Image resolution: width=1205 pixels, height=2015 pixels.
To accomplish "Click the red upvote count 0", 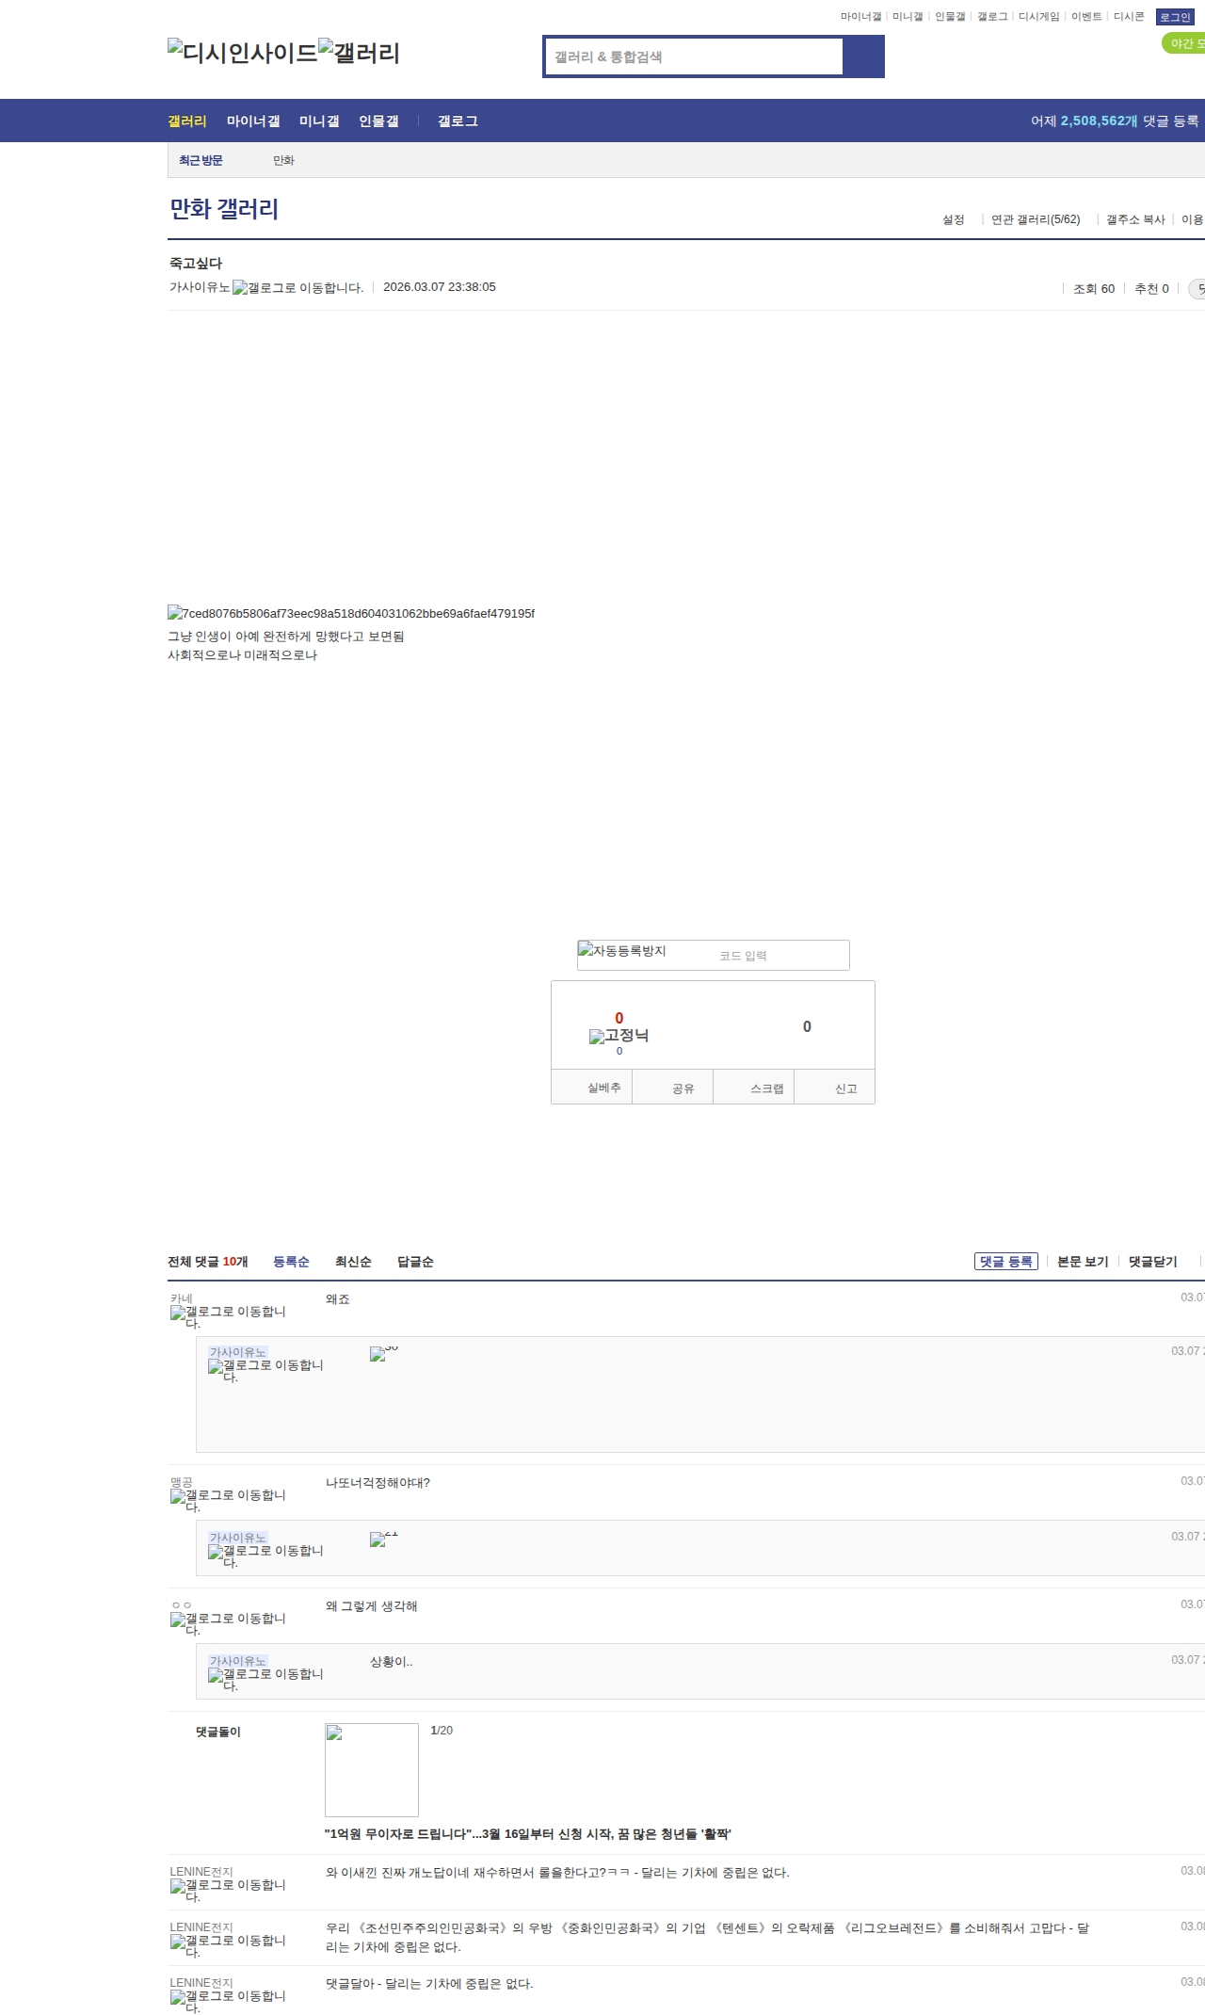I will coord(619,1018).
